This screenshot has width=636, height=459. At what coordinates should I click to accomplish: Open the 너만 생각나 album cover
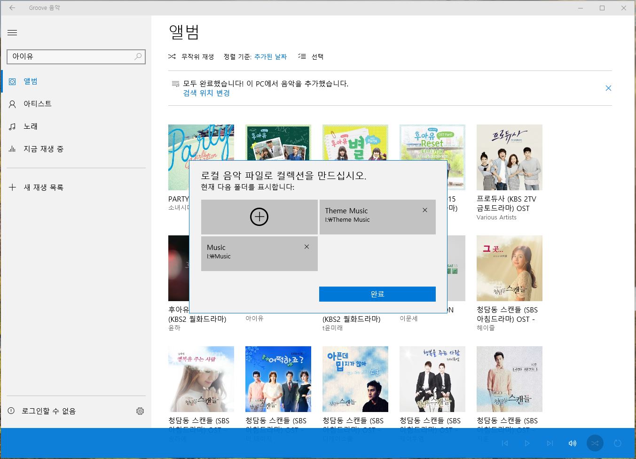[x=510, y=379]
